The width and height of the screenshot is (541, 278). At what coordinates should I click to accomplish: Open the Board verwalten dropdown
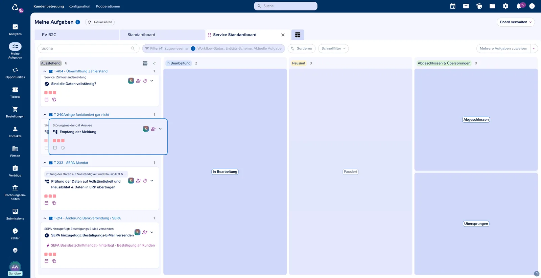point(516,22)
